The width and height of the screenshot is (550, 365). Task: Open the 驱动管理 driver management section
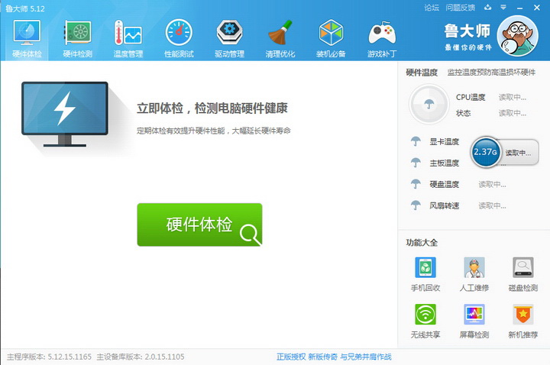pyautogui.click(x=229, y=38)
